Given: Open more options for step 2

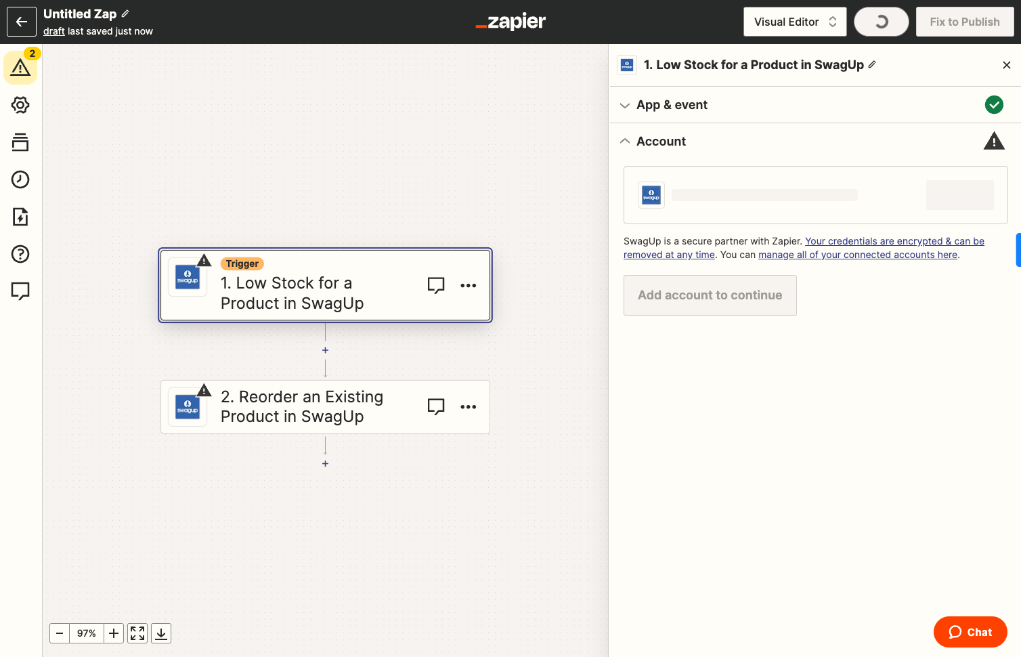Looking at the screenshot, I should (469, 406).
